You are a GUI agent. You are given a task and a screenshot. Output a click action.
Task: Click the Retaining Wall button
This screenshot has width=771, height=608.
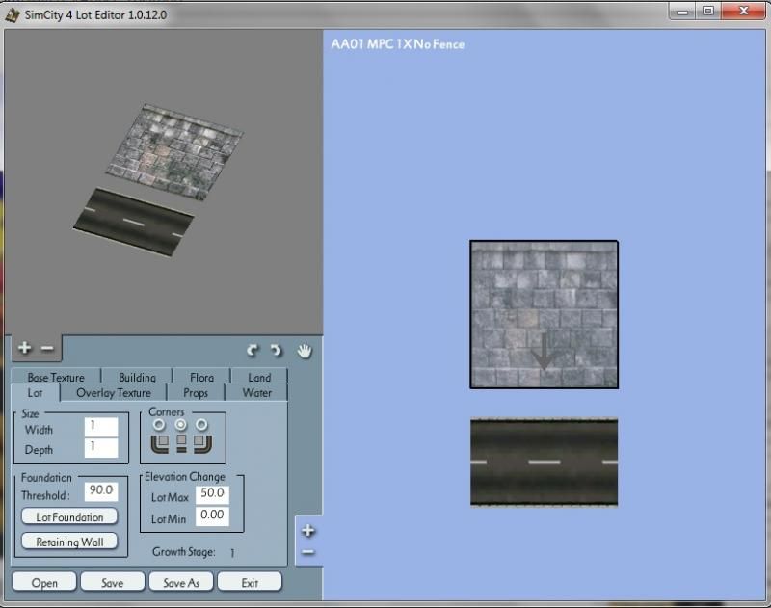(69, 542)
